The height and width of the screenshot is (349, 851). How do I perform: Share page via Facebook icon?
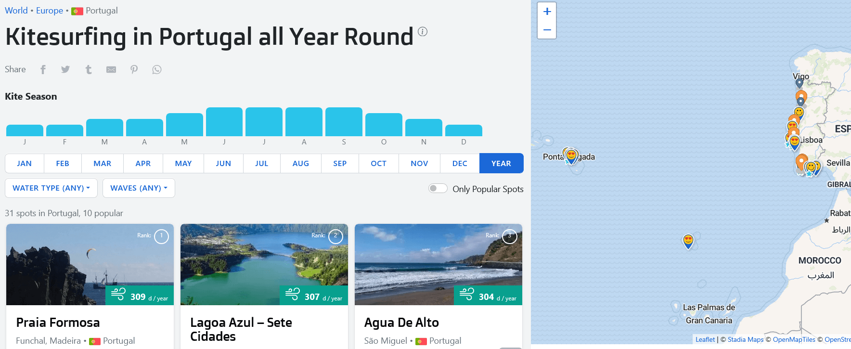[x=43, y=70]
